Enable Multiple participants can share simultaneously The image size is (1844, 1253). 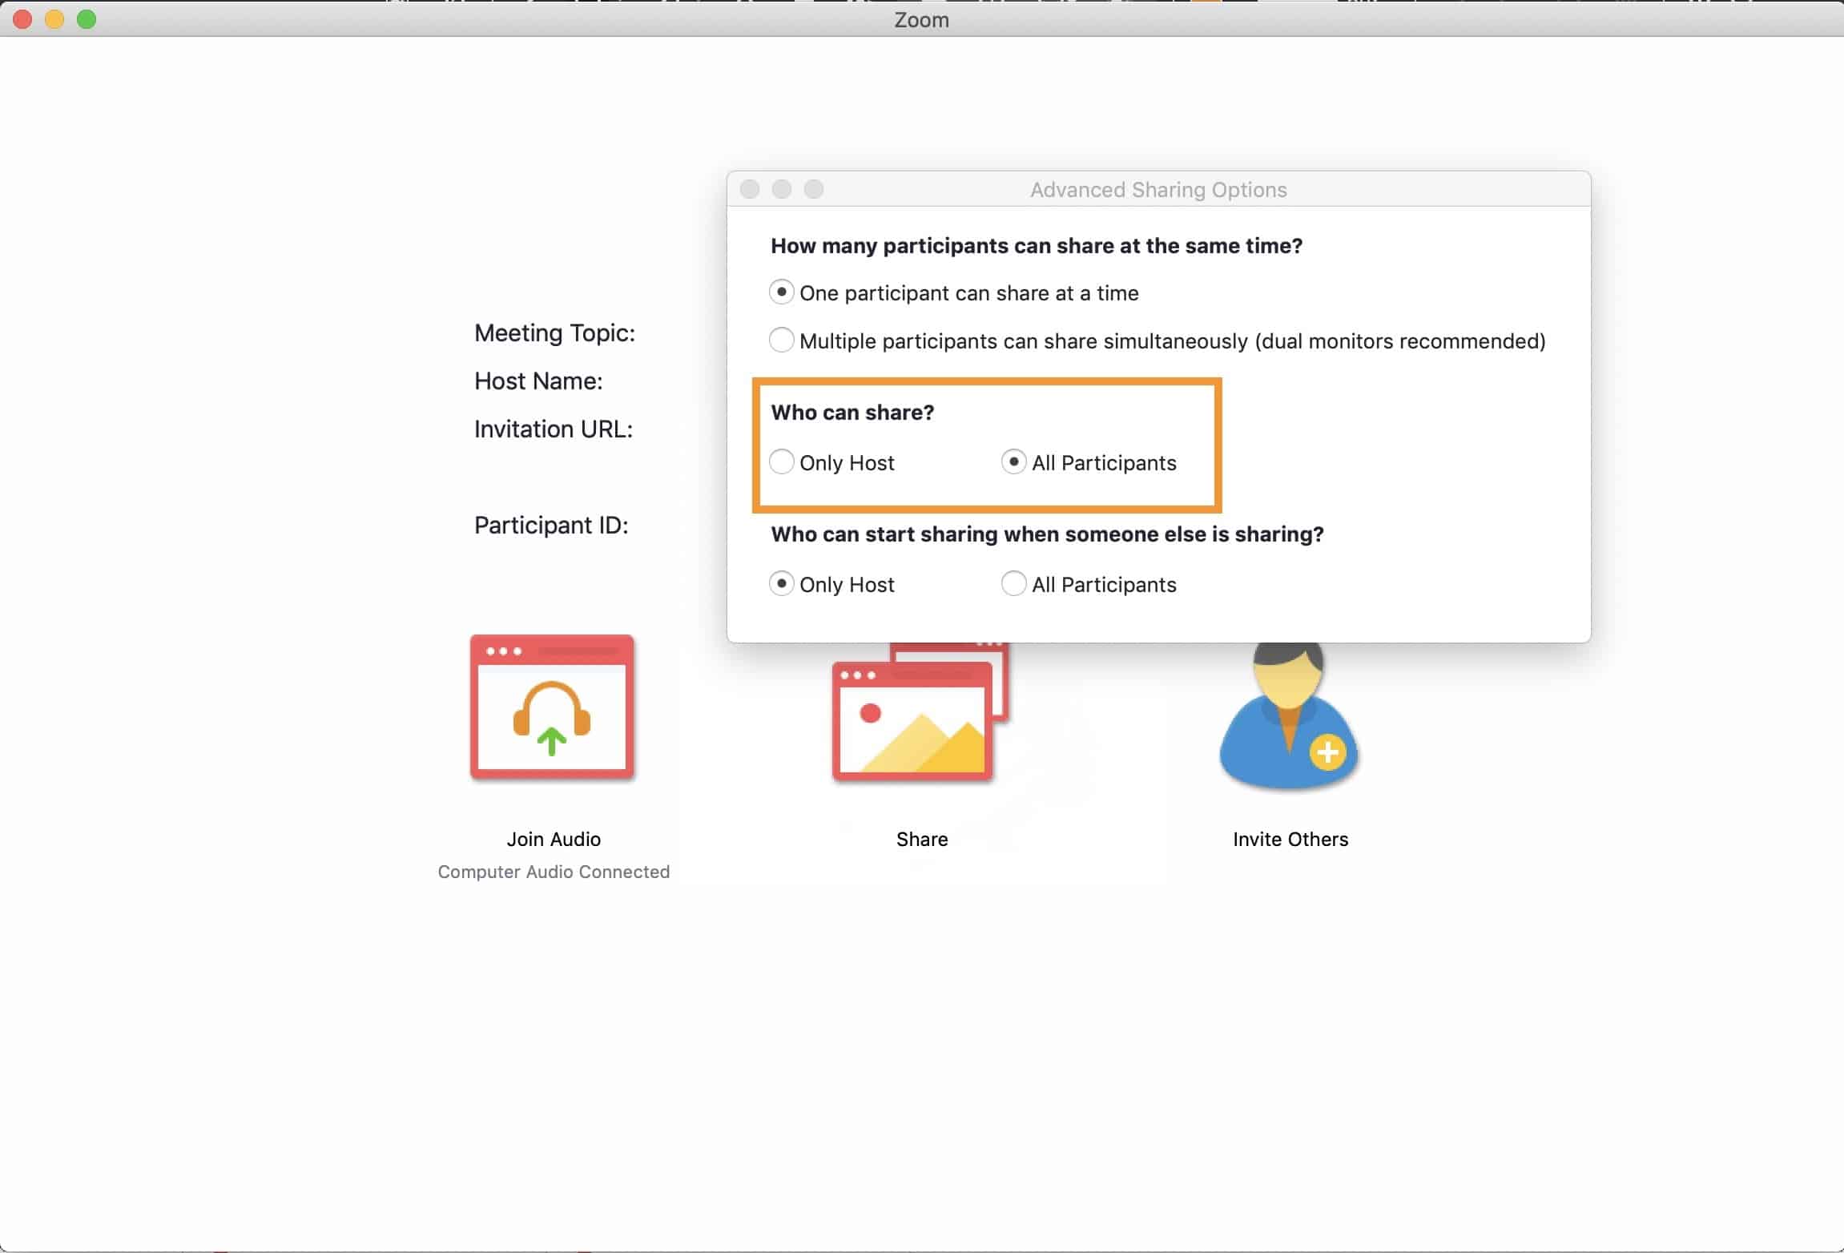781,340
